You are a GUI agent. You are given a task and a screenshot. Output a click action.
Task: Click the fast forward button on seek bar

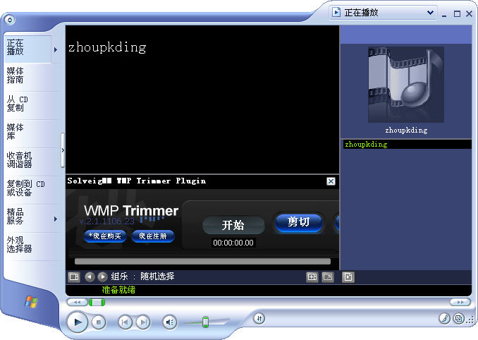click(x=460, y=302)
